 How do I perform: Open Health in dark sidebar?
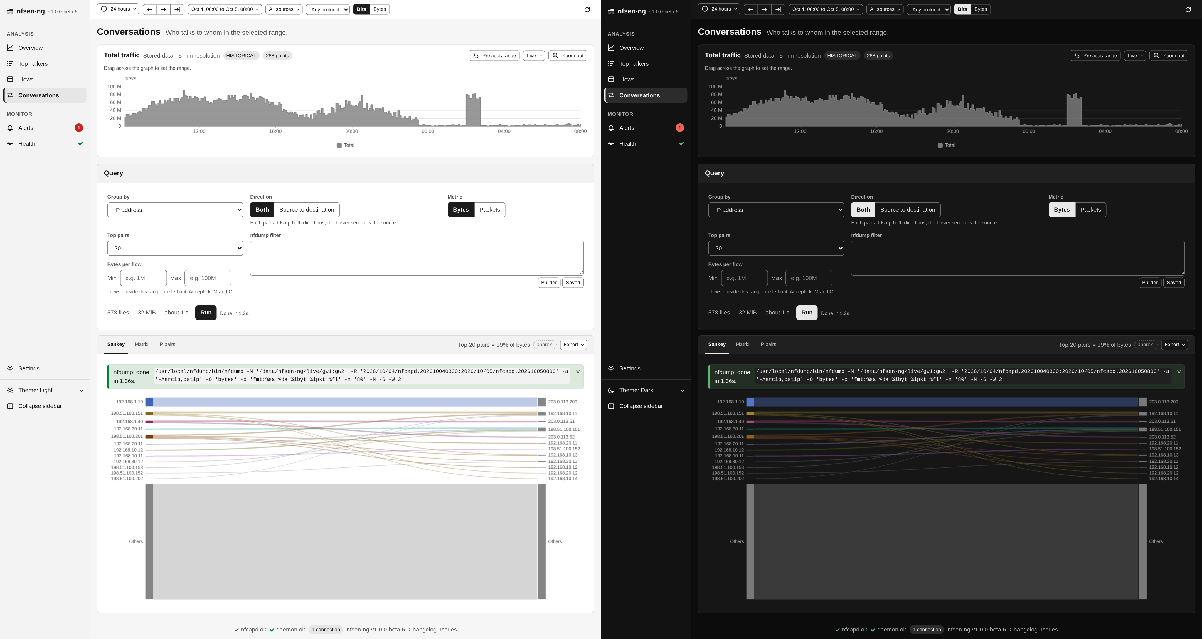(646, 144)
